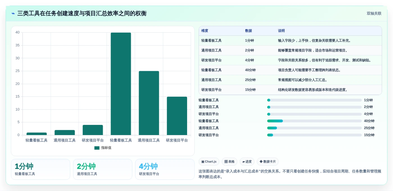Select the 进度 chip
Screen dimensions: 393x191
pos(247,162)
